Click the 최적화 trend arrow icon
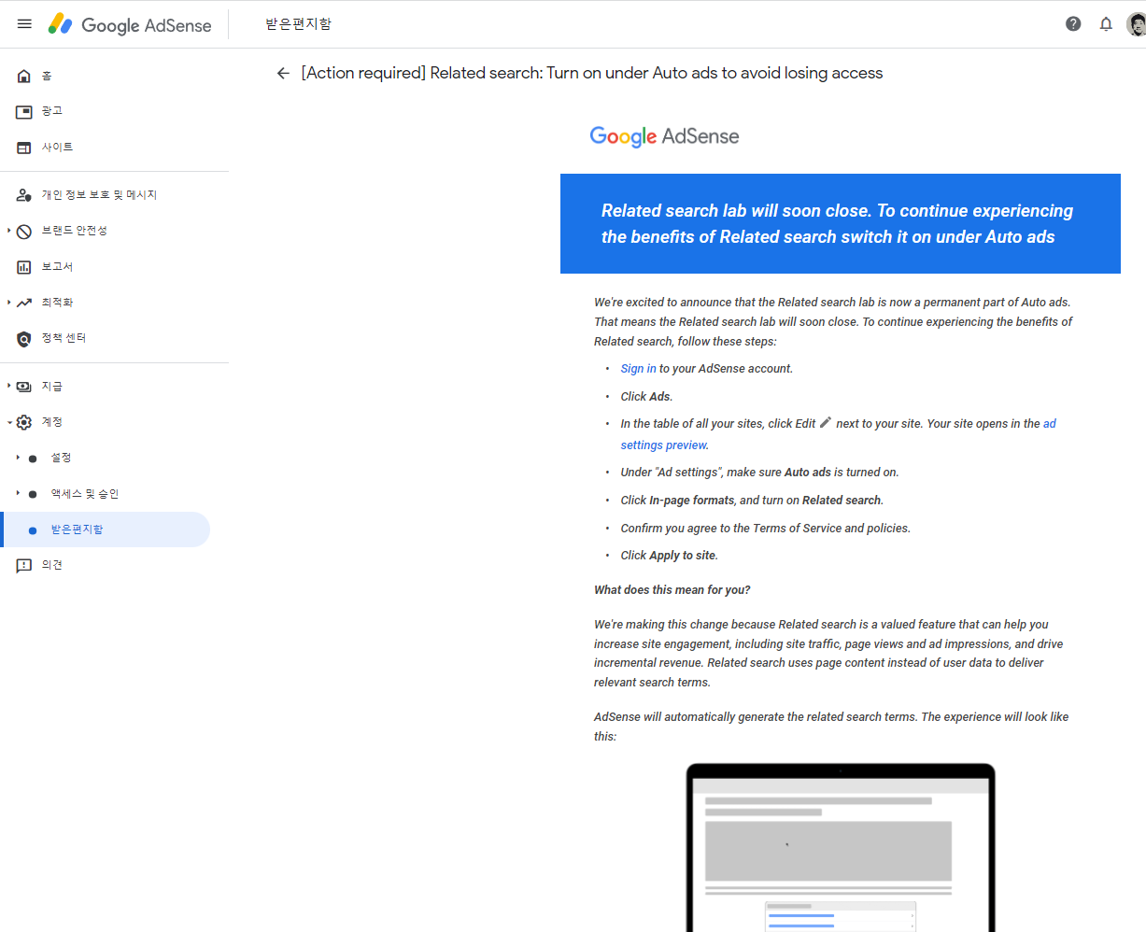 pyautogui.click(x=24, y=303)
